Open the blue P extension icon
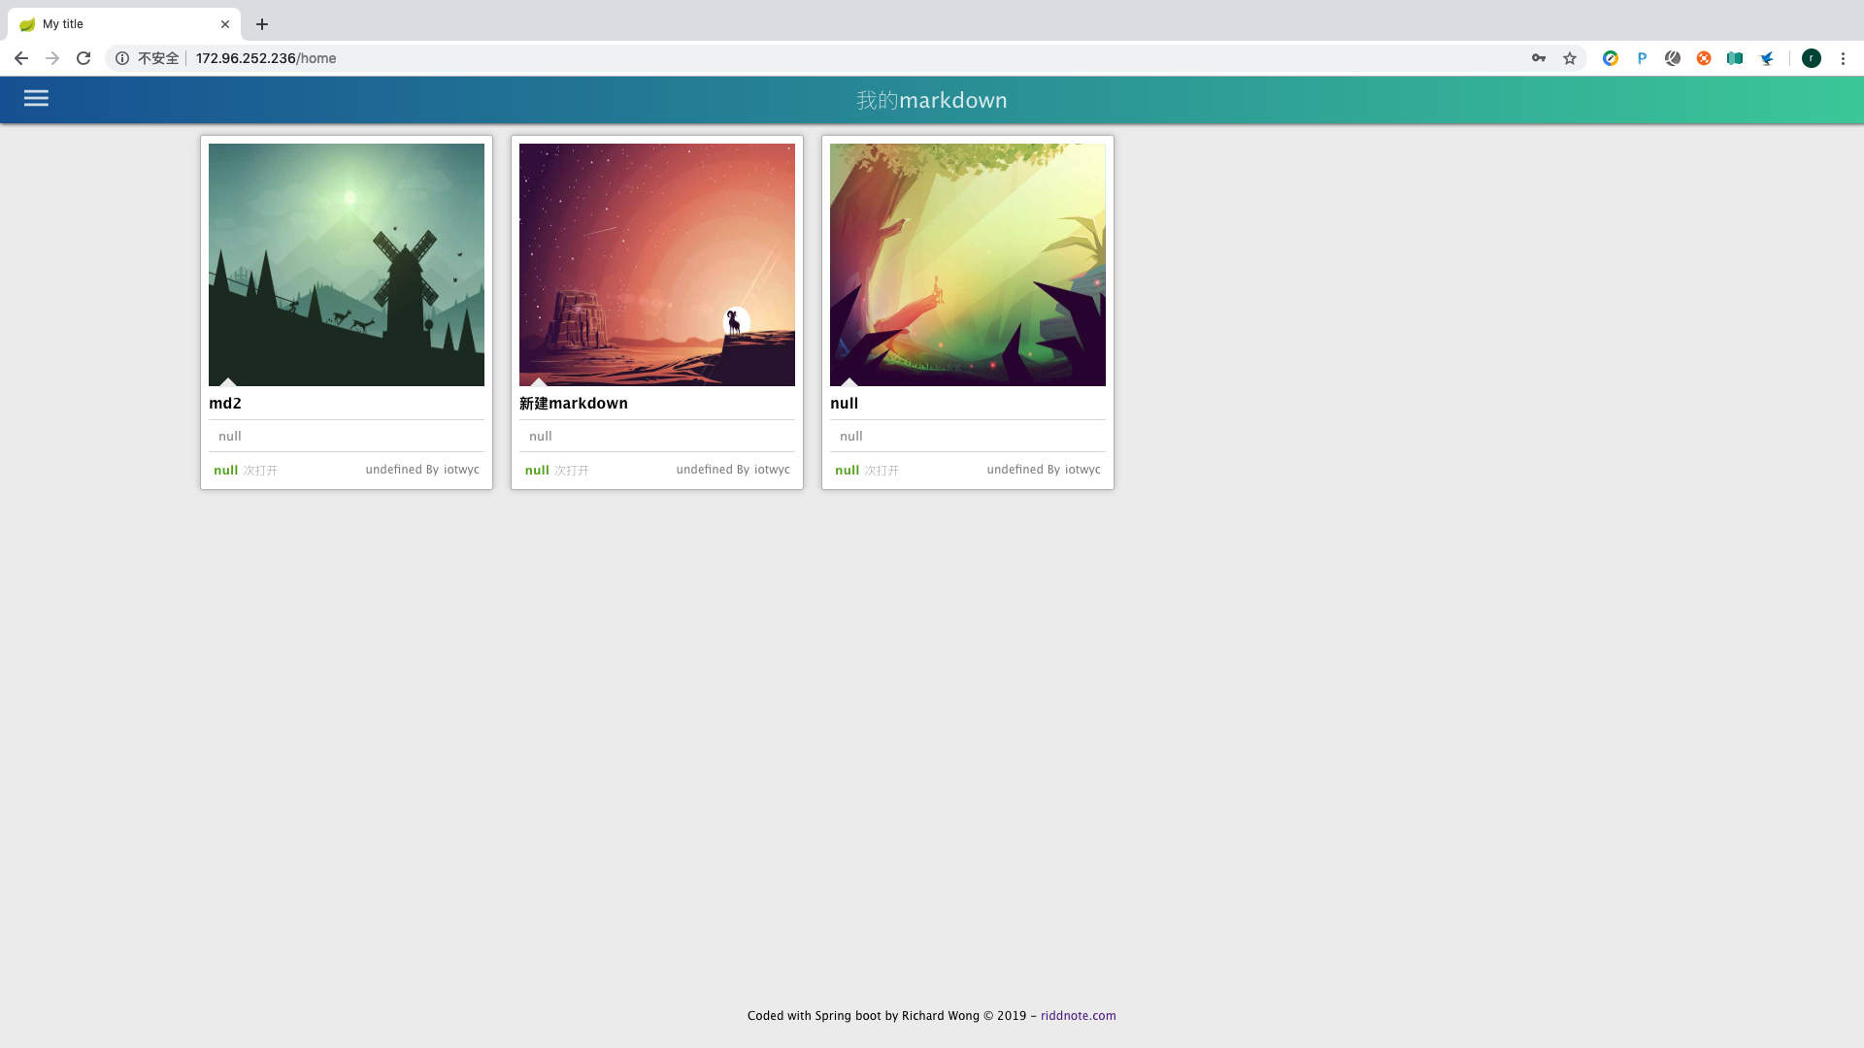Viewport: 1864px width, 1048px height. pos(1642,58)
